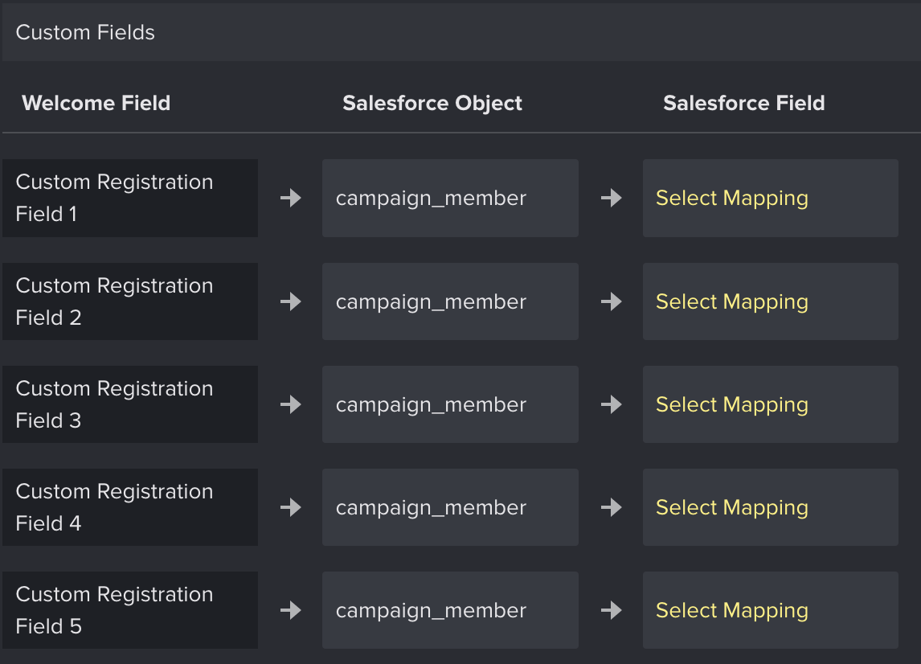Open Select Mapping for Custom Registration Field 1

click(770, 198)
